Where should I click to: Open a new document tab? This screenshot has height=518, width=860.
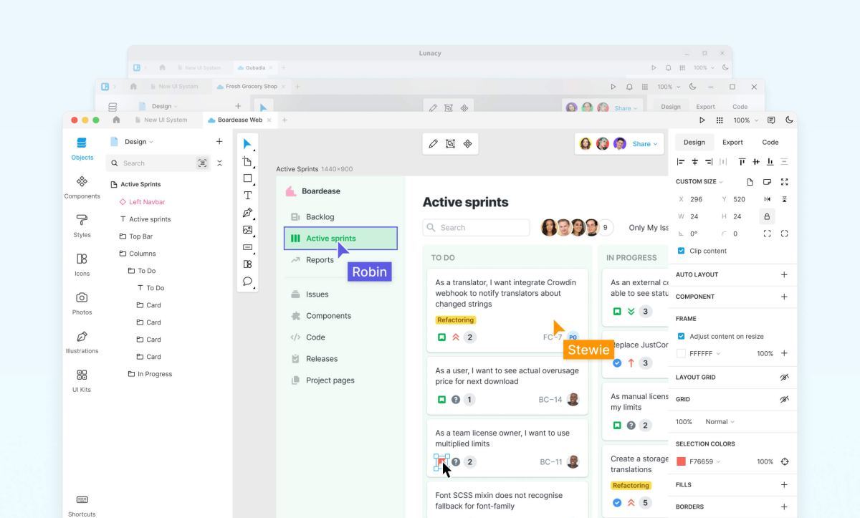tap(285, 120)
